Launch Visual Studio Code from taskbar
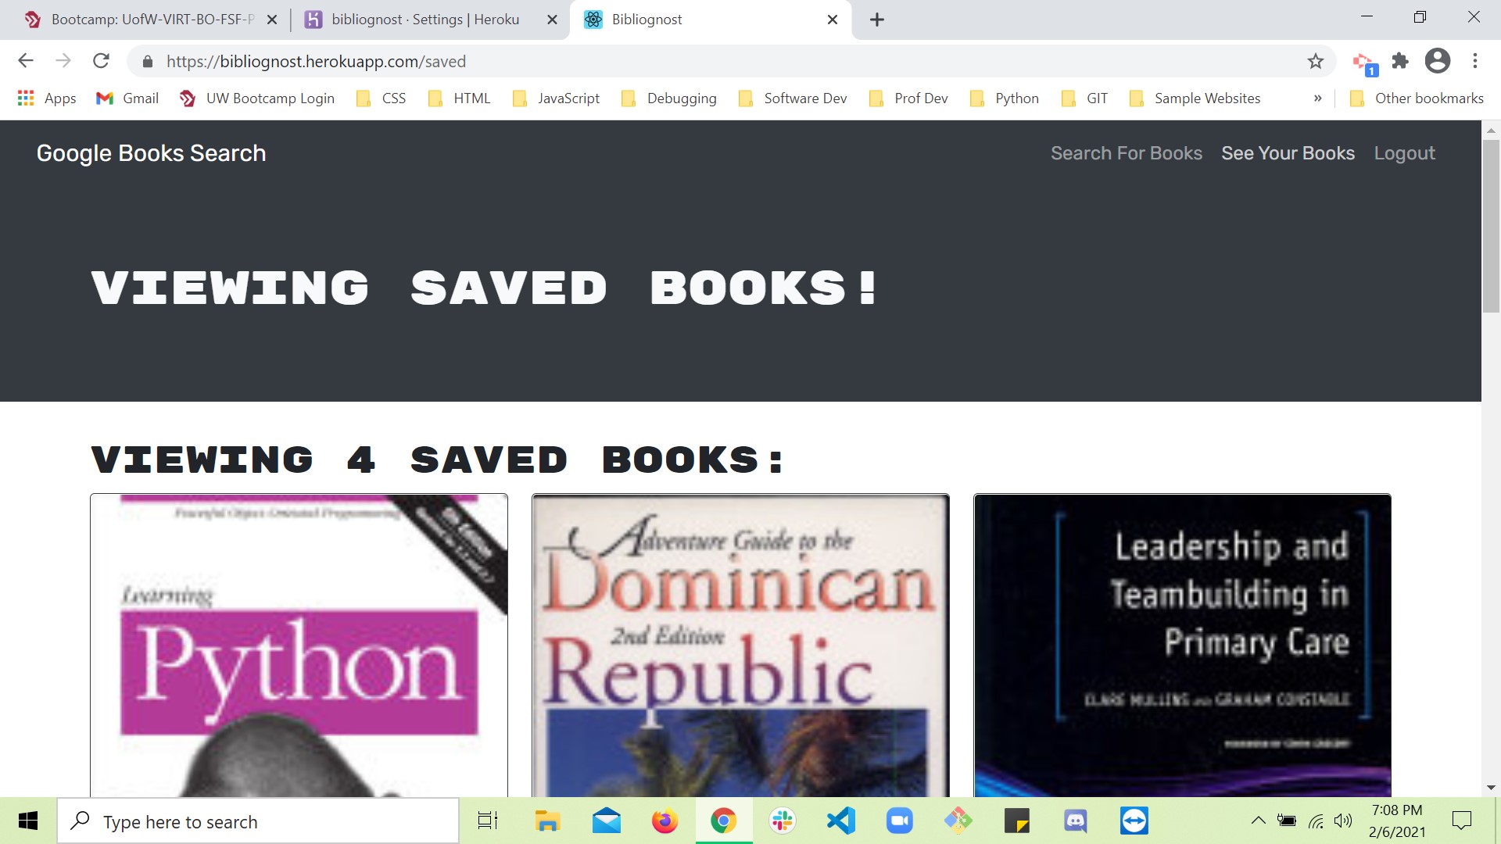Screen dimensions: 1501x844 pos(840,821)
